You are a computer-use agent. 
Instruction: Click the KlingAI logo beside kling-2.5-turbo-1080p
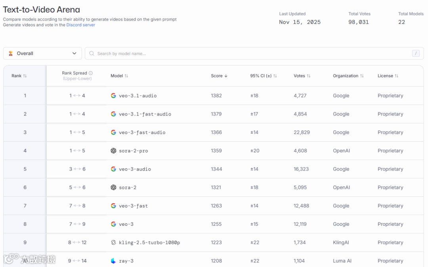coord(113,242)
